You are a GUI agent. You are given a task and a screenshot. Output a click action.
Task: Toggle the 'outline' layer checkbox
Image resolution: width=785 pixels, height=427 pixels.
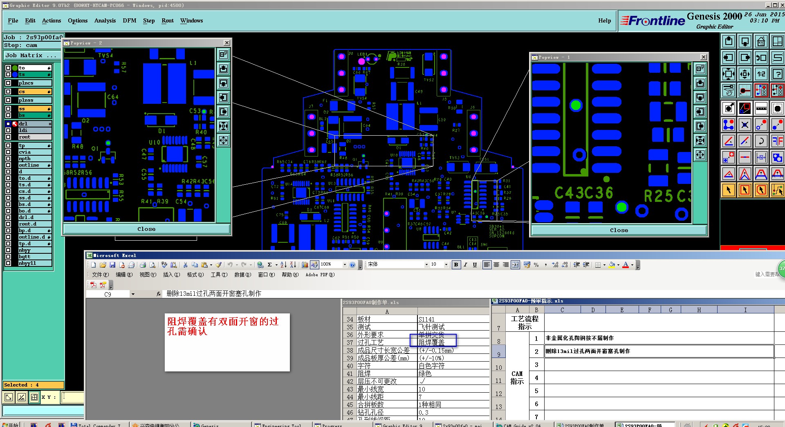pos(8,165)
